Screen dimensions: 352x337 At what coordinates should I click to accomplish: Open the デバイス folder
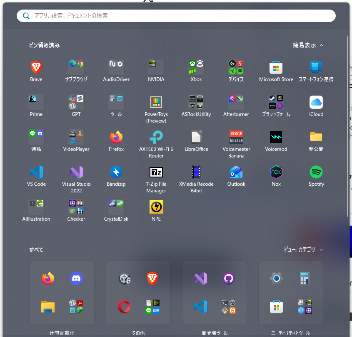pyautogui.click(x=236, y=67)
